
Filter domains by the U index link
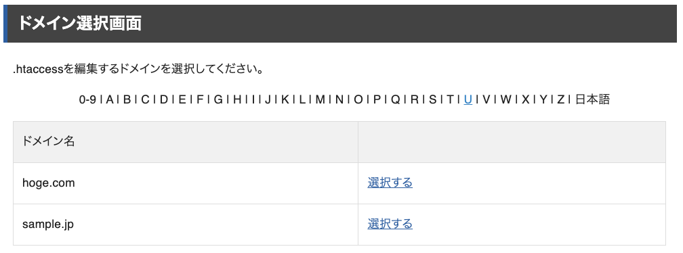pos(468,99)
